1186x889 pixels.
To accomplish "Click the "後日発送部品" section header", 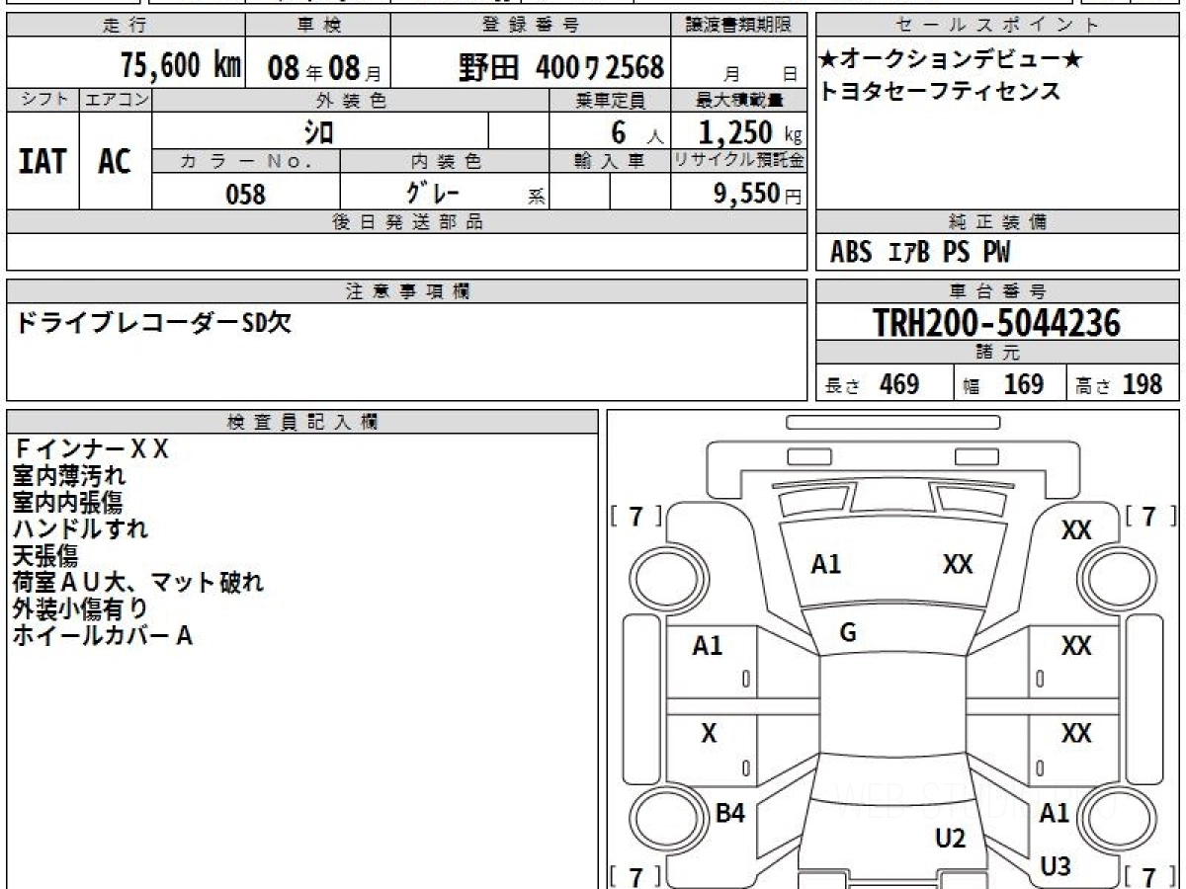I will coord(406,222).
